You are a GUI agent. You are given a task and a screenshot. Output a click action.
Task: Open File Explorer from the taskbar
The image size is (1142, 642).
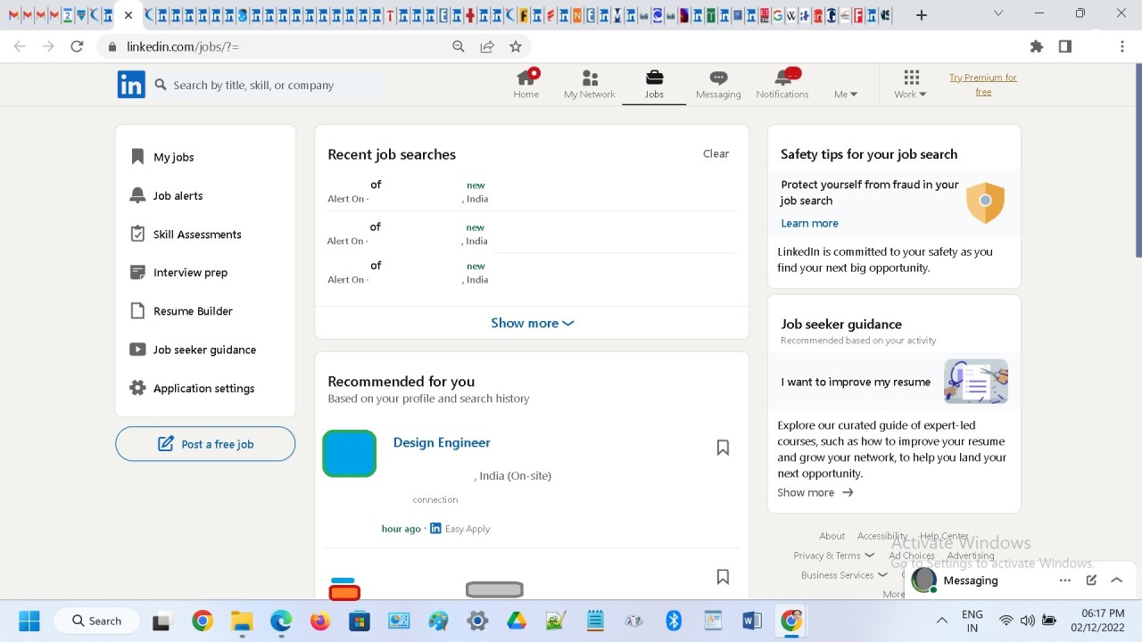[x=242, y=621]
